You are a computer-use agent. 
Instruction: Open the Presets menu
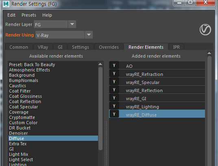[29, 15]
